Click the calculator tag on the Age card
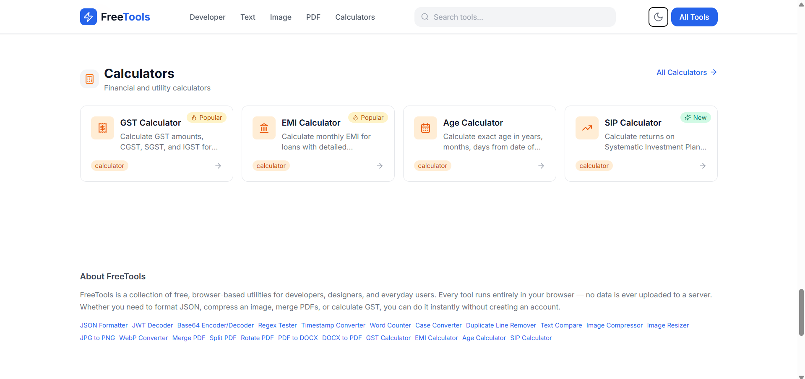The height and width of the screenshot is (379, 805). [x=432, y=166]
